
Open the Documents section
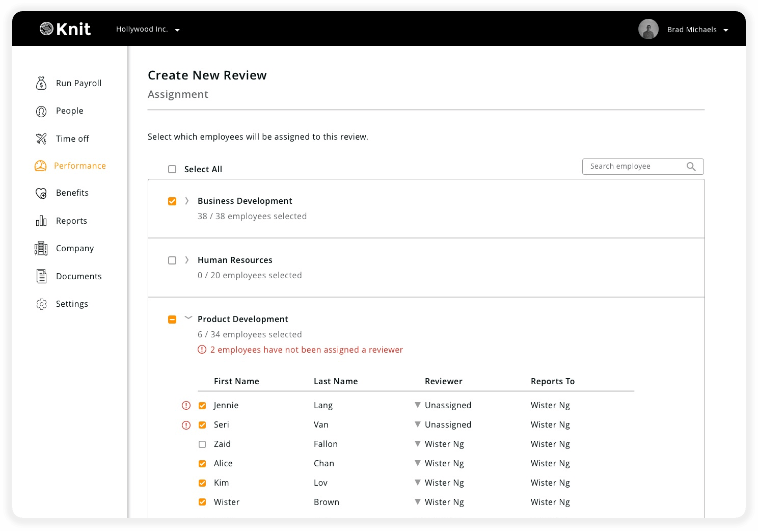[x=79, y=276]
